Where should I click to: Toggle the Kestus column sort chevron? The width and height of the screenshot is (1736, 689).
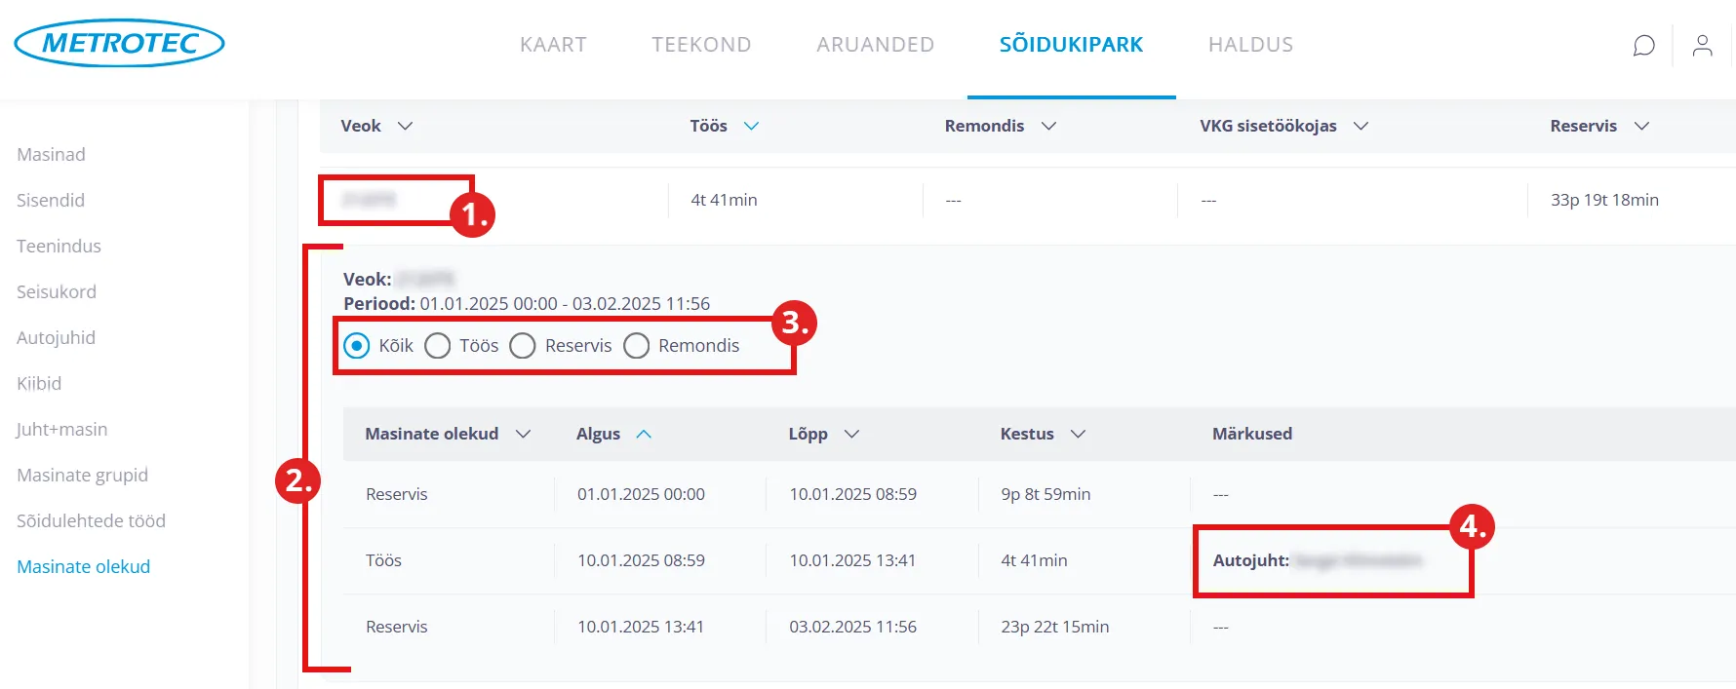1078,434
